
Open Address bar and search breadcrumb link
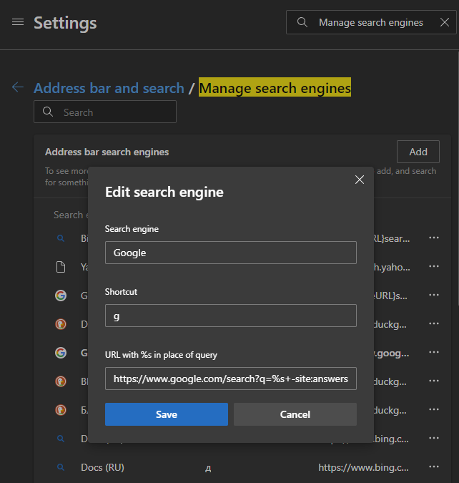(x=109, y=88)
